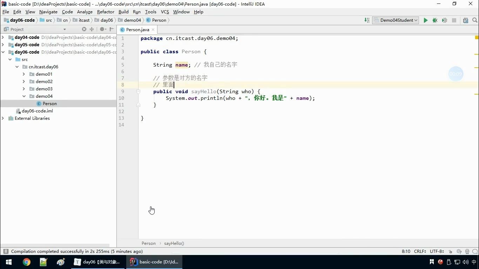The width and height of the screenshot is (479, 269).
Task: Expand the demo03 package
Action: point(24,89)
